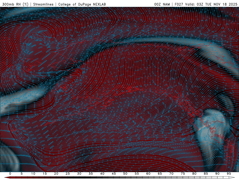
Task: Click the colorbar label "50"
Action: tap(125, 174)
